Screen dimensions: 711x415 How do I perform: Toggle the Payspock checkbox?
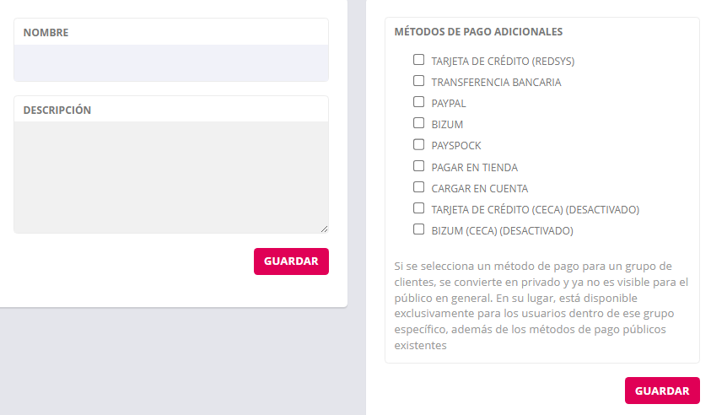[418, 144]
